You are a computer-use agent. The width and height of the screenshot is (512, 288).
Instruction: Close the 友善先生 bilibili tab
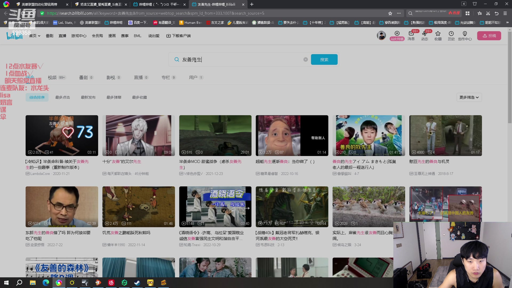pyautogui.click(x=243, y=4)
